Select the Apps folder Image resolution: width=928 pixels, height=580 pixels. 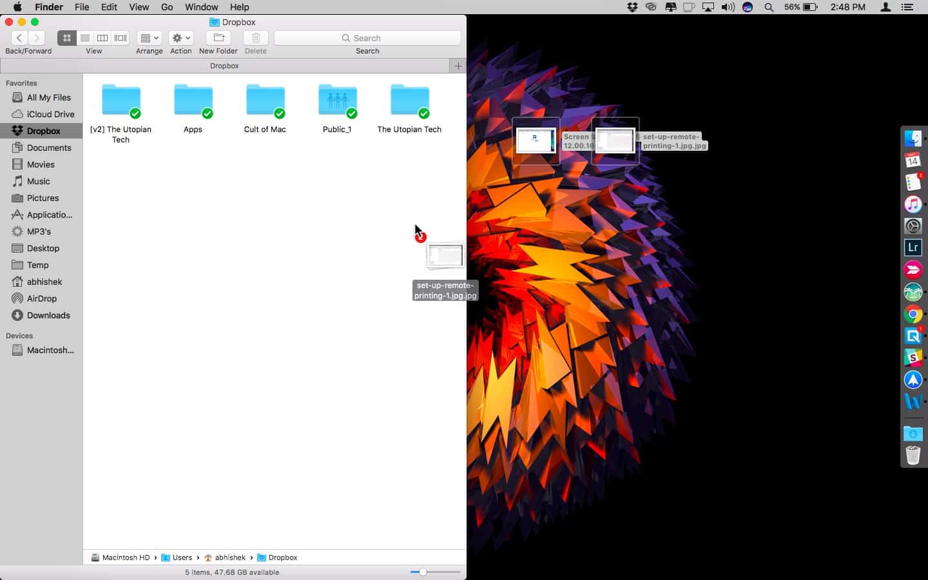click(193, 103)
